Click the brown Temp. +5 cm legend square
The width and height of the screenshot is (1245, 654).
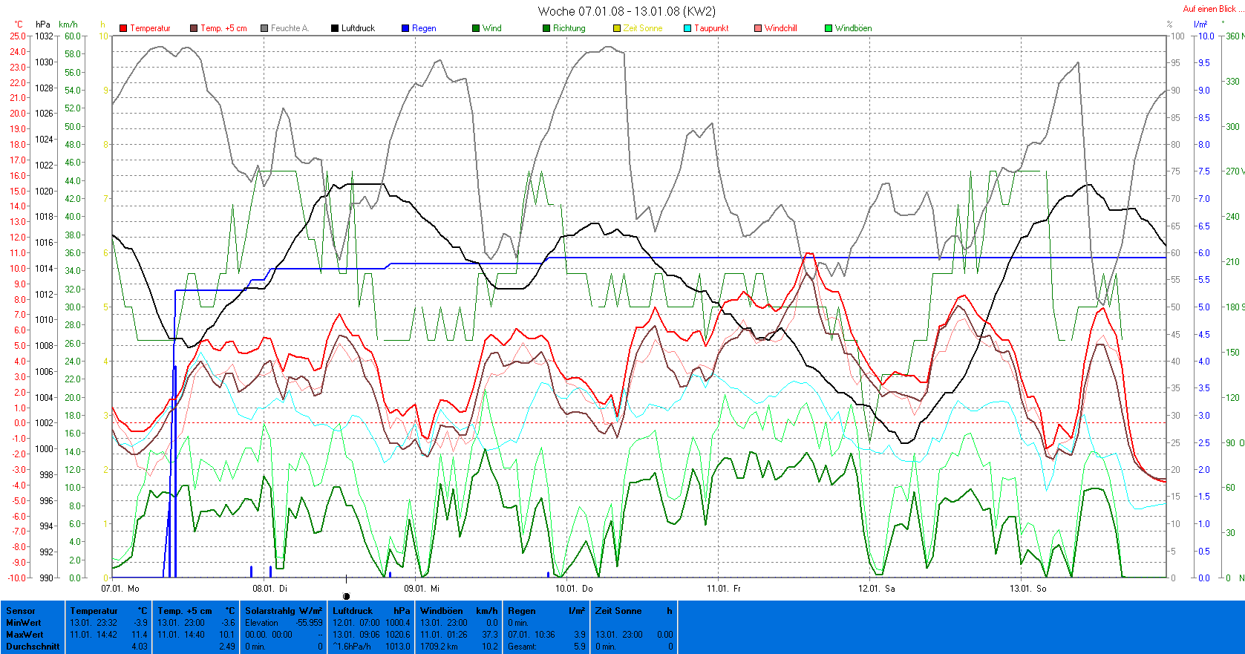point(194,28)
